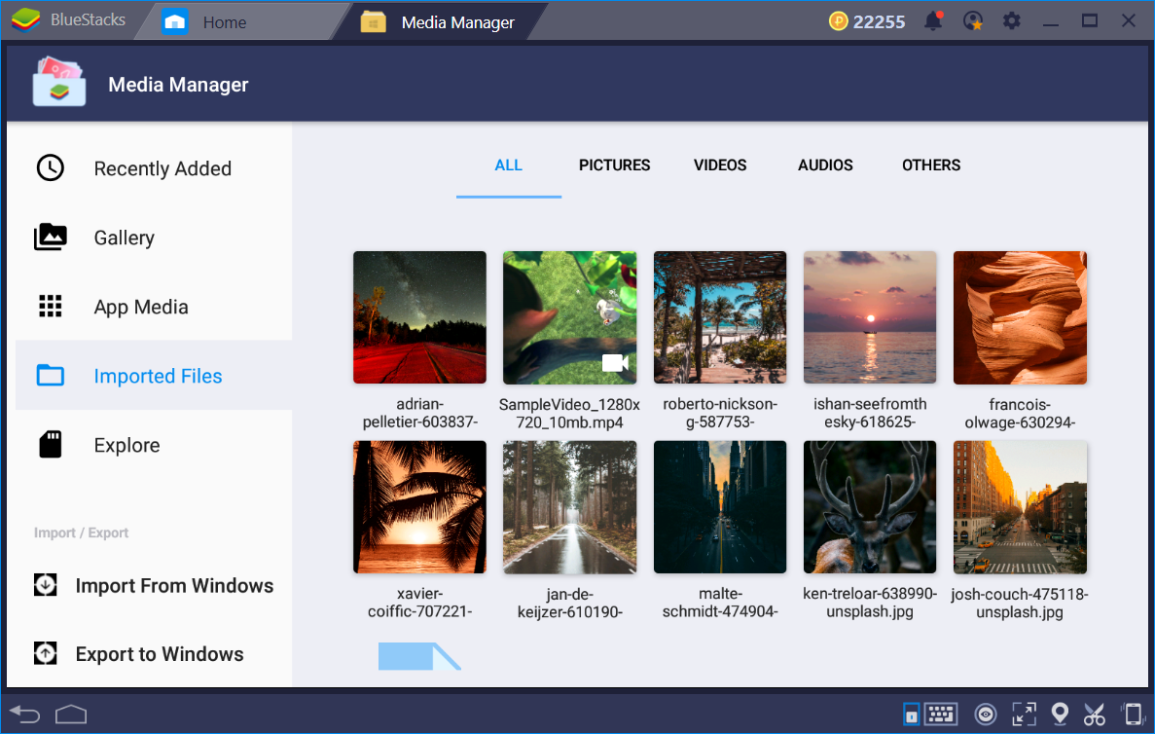Open the roberto-nickson-g-587753 beach thumbnail
The height and width of the screenshot is (734, 1155).
click(x=720, y=317)
